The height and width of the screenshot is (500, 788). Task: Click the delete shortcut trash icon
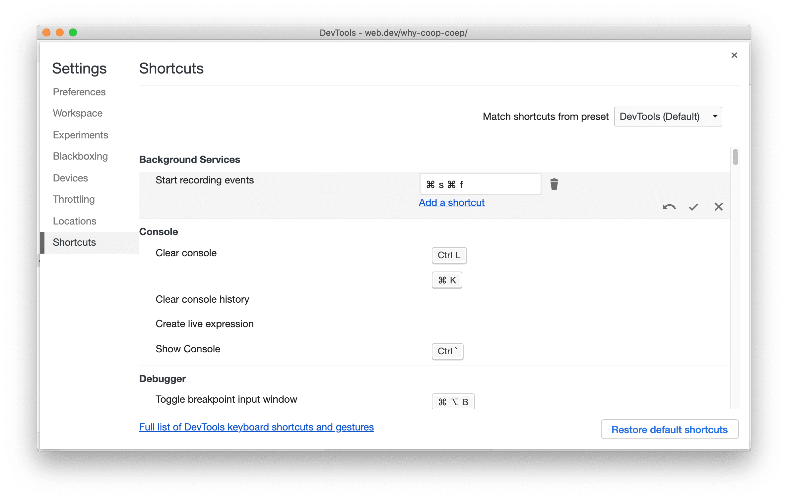553,184
